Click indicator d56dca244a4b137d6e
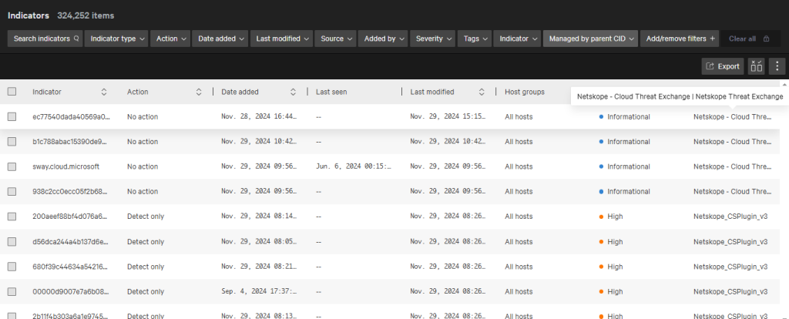 [71, 241]
